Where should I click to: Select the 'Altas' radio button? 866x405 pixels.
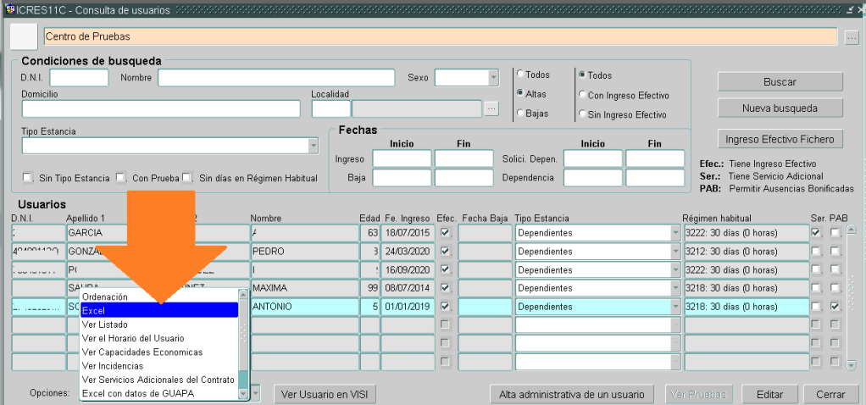pyautogui.click(x=521, y=93)
